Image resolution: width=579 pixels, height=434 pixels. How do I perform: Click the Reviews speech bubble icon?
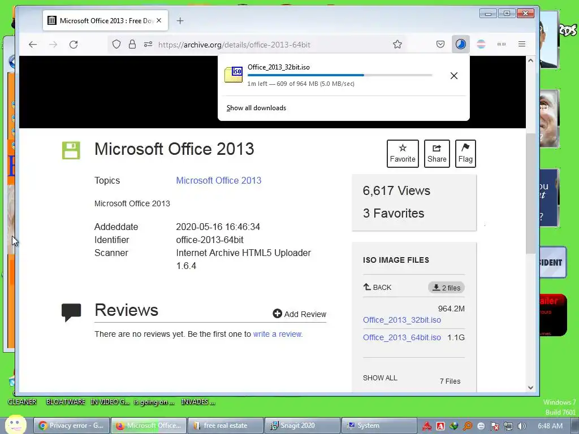pyautogui.click(x=71, y=312)
